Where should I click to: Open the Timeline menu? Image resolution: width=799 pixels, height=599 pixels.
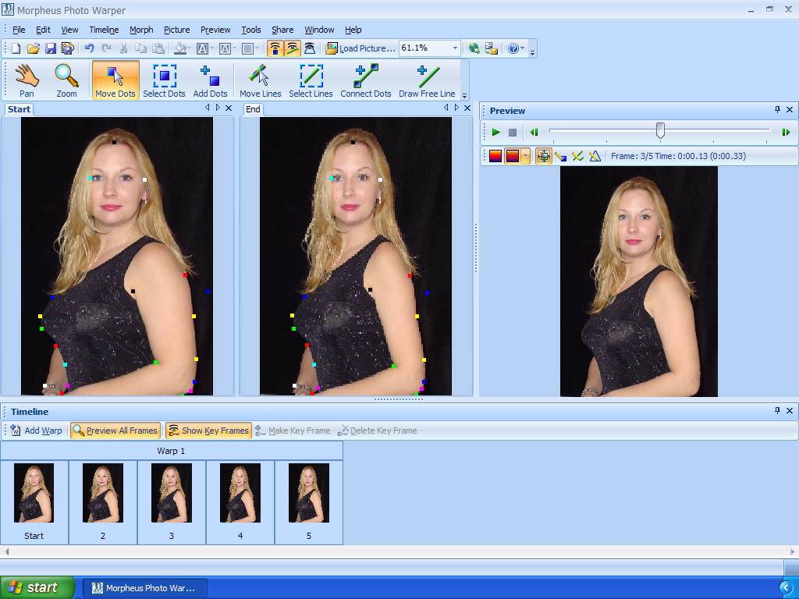click(x=104, y=30)
